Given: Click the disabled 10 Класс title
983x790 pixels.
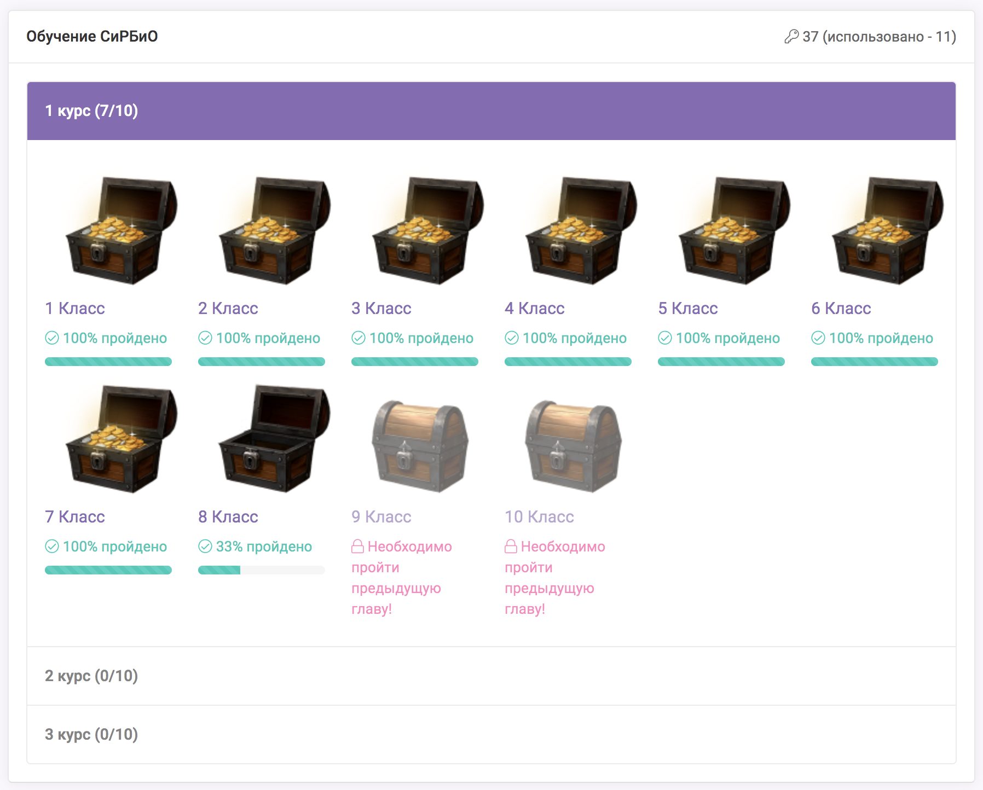Looking at the screenshot, I should coord(540,517).
